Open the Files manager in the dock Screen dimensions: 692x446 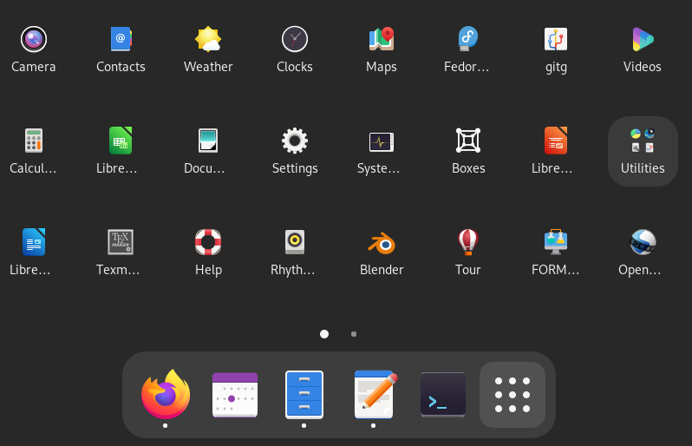[304, 395]
